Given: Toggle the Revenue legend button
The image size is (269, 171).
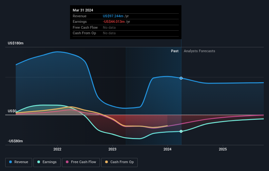Looking at the screenshot, I should (x=19, y=162).
